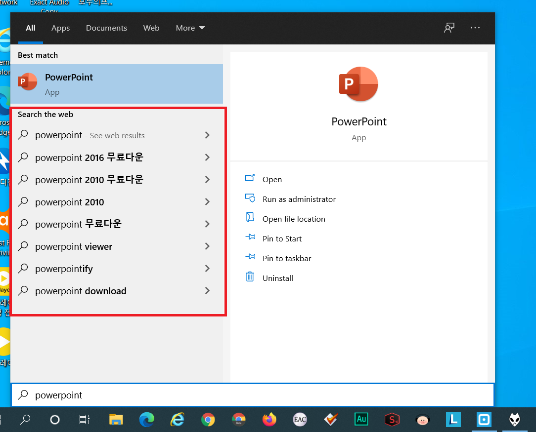Viewport: 536px width, 432px height.
Task: Open Task View on the taskbar
Action: [85, 419]
